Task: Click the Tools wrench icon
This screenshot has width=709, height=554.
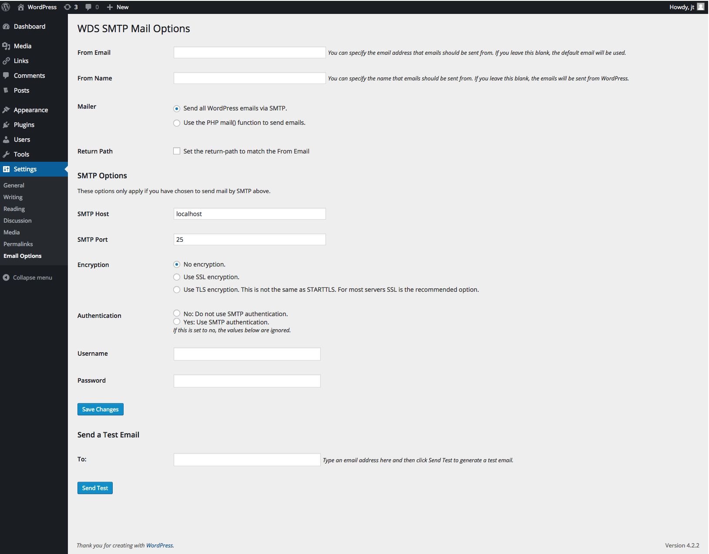Action: coord(6,154)
